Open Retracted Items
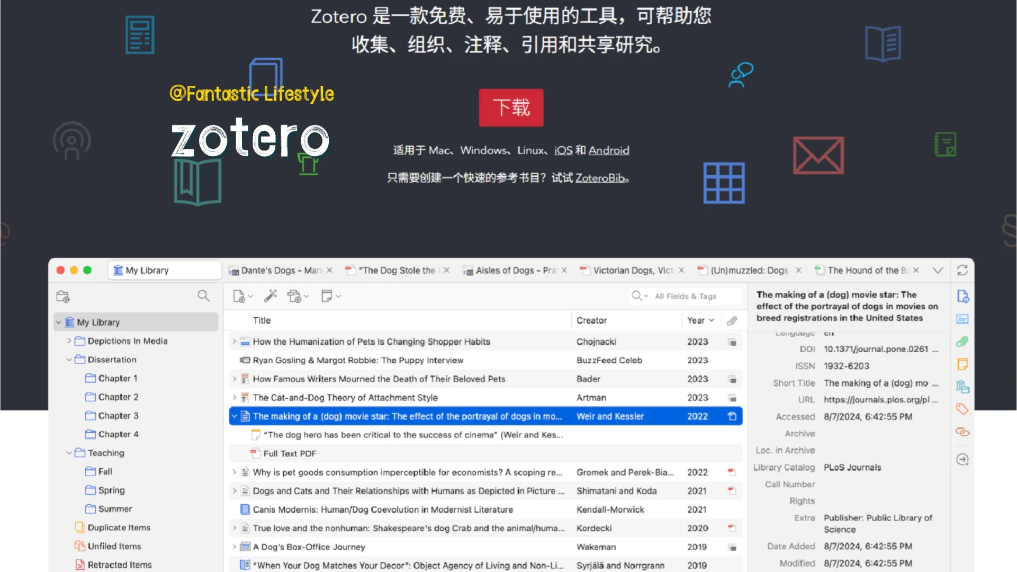 [113, 565]
